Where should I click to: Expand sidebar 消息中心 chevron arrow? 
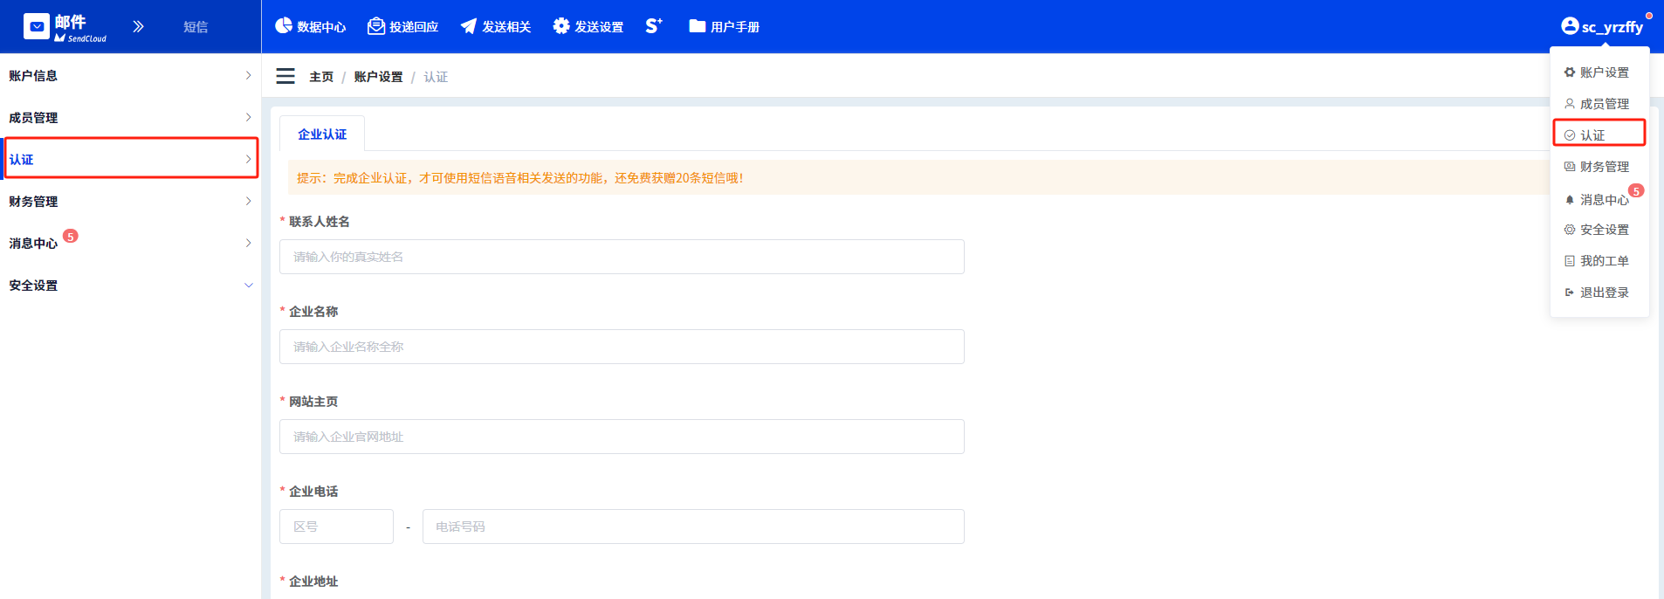click(248, 244)
